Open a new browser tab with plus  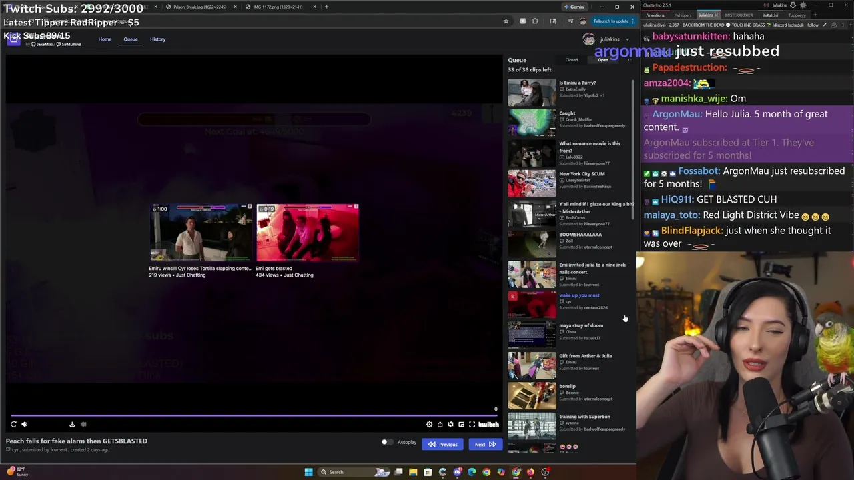click(x=326, y=7)
